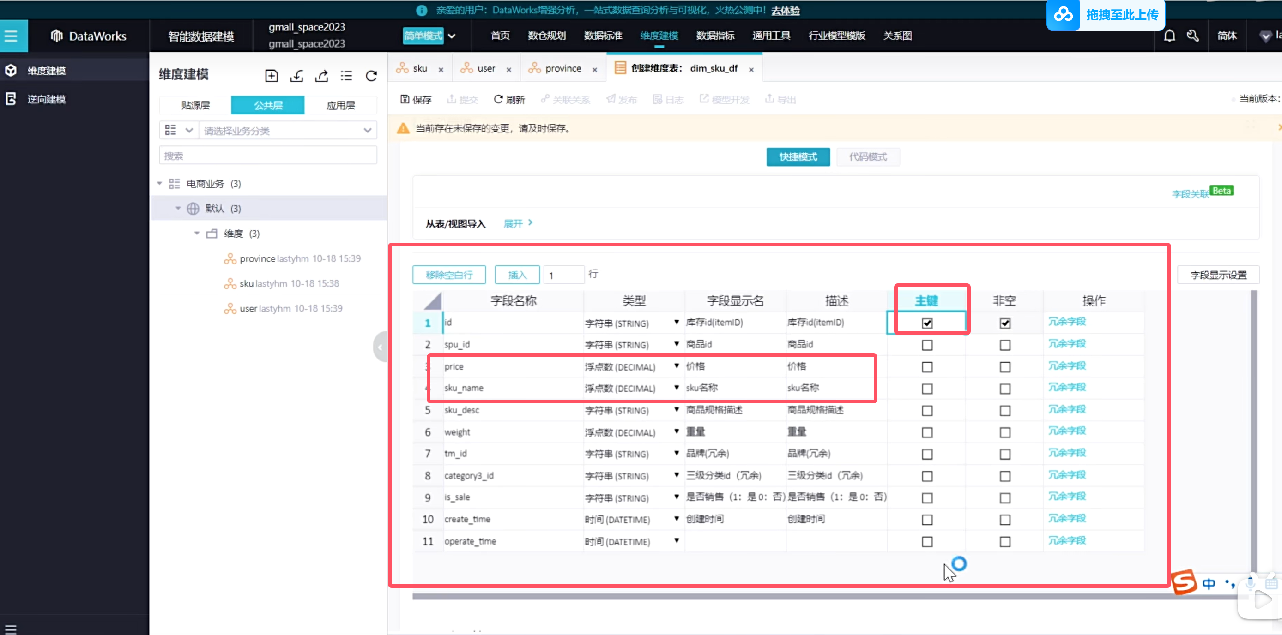Click the new model plus icon
The height and width of the screenshot is (635, 1282).
[271, 76]
